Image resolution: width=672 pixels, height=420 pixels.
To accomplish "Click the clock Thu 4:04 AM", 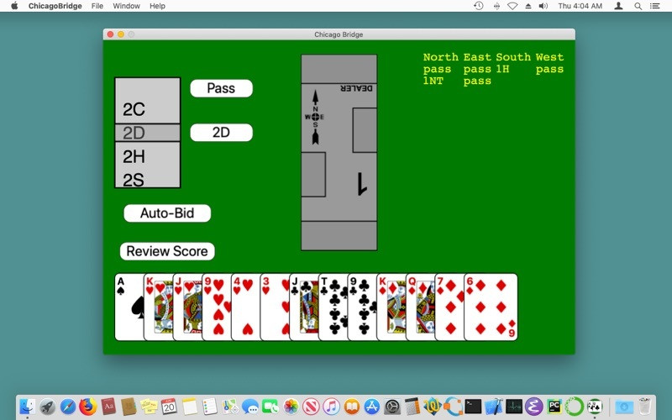I will pos(580,6).
